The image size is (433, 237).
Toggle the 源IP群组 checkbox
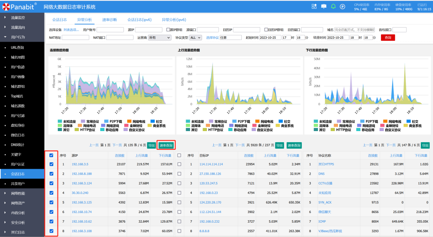pos(168,30)
